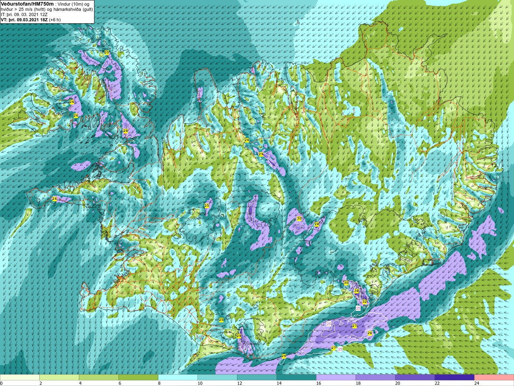Click the legend scale number 10

(200, 383)
